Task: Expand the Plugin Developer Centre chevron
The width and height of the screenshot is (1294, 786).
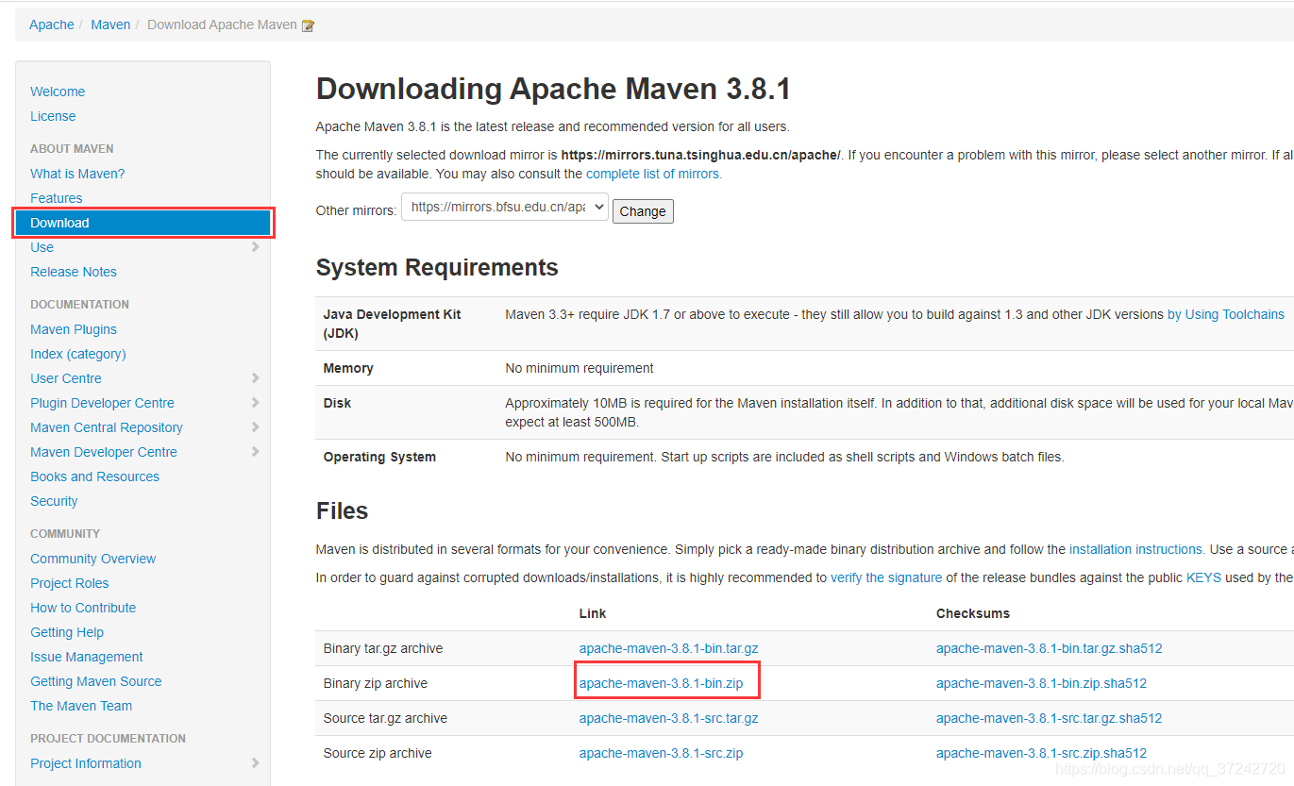Action: pos(256,403)
